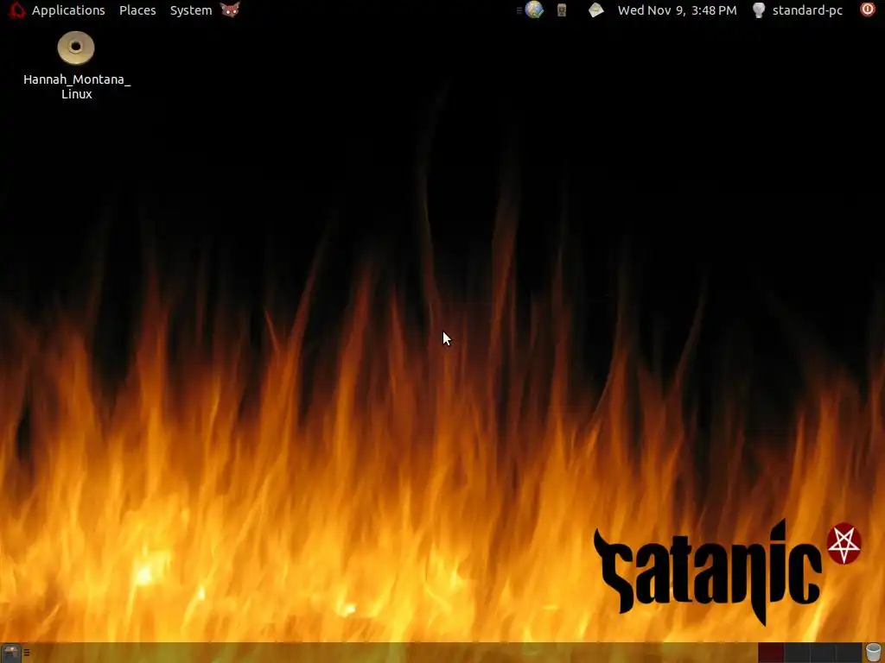Image resolution: width=885 pixels, height=663 pixels.
Task: Switch to the last workspace in the switcher
Action: (850, 653)
